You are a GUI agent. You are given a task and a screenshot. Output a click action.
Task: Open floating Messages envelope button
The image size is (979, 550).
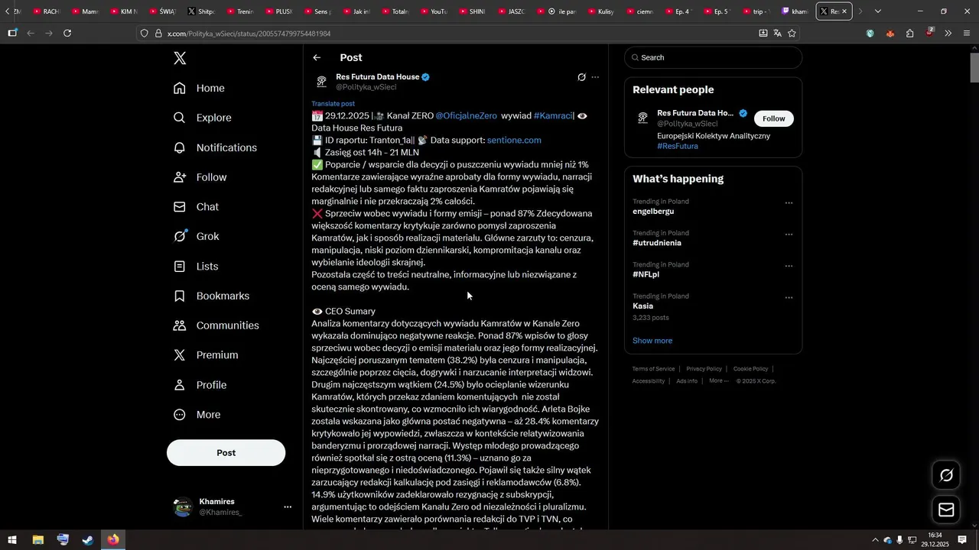[946, 510]
